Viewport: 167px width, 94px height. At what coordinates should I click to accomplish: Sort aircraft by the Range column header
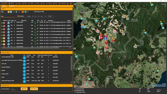coord(39,55)
